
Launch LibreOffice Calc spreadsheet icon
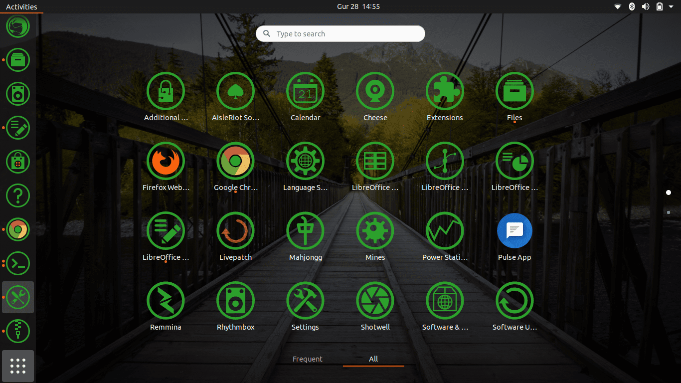coord(375,161)
